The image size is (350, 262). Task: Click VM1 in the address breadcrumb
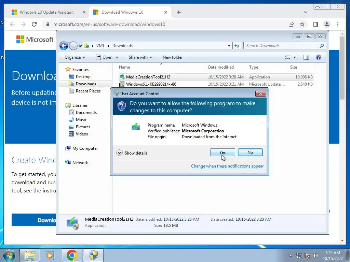click(x=100, y=46)
